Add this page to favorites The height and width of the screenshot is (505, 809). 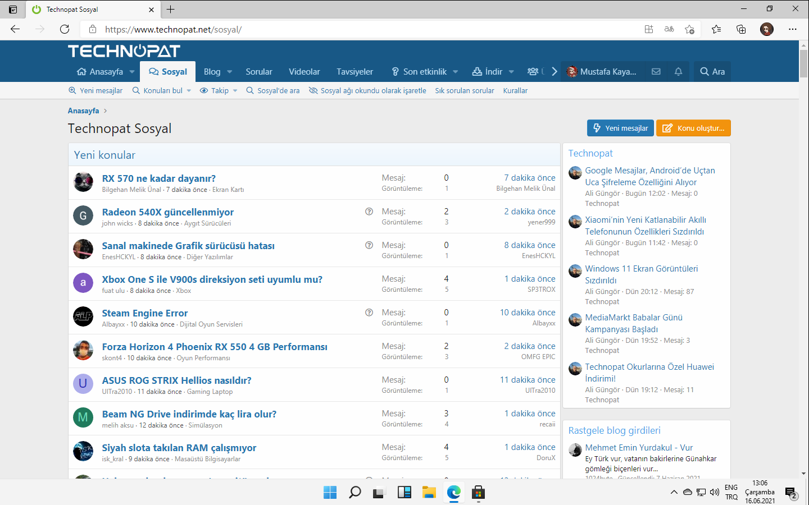[x=690, y=29]
